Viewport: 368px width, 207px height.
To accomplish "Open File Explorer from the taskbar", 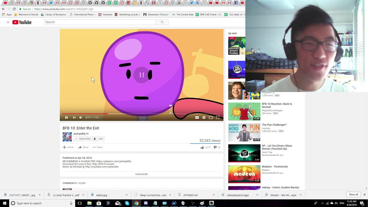I will [x=89, y=203].
